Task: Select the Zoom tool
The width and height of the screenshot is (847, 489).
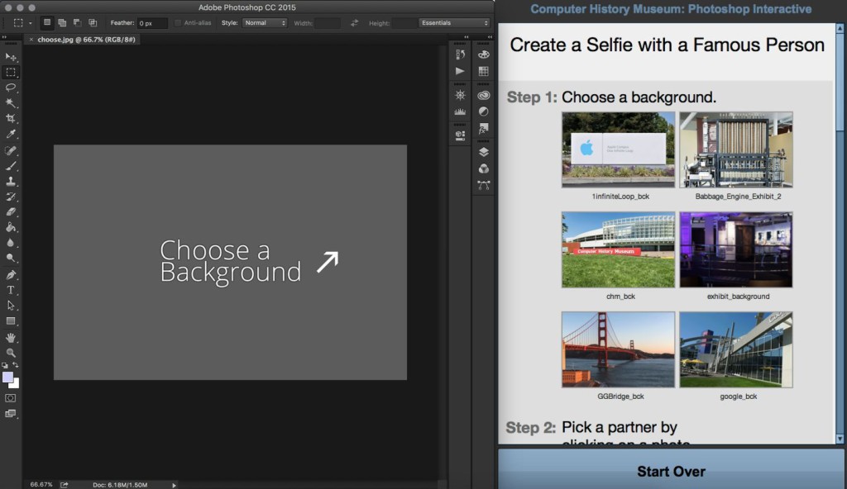Action: [x=10, y=353]
